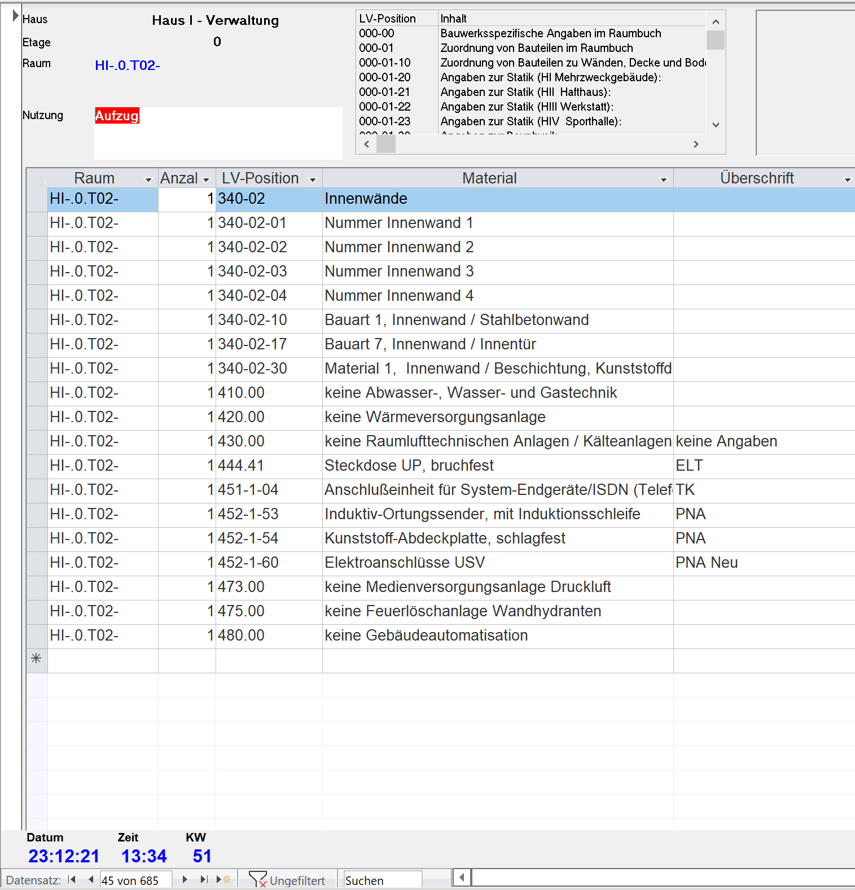Click the record number field 45 von 685

(x=136, y=880)
